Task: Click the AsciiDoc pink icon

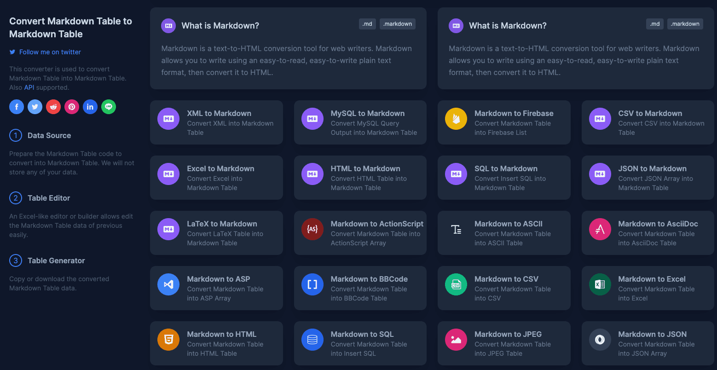Action: (600, 229)
